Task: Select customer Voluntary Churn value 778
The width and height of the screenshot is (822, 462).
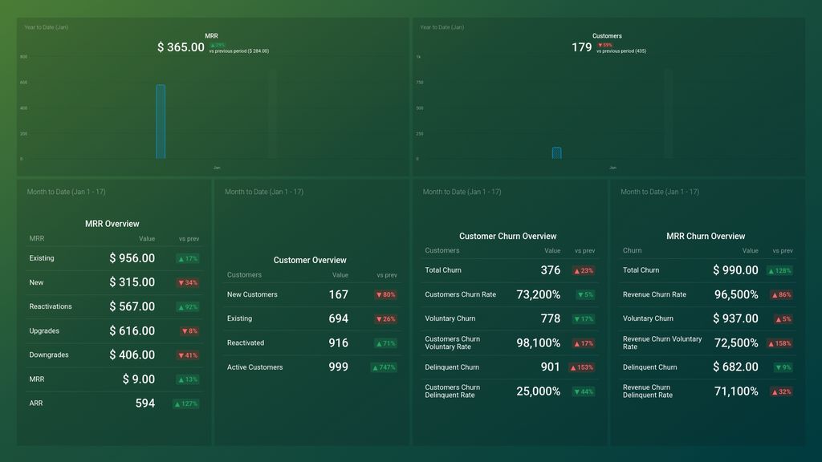Action: point(551,318)
